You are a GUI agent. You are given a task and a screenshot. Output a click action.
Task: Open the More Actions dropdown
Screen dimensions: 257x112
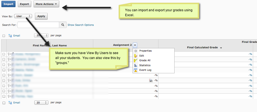pyautogui.click(x=46, y=4)
